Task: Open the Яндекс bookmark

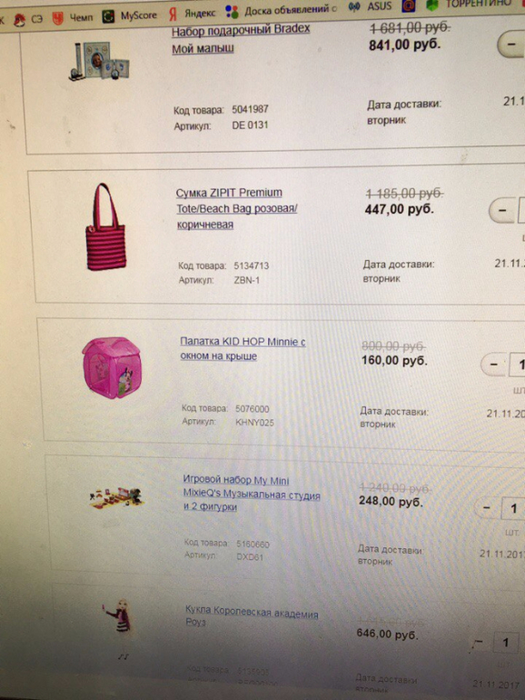Action: tap(192, 14)
